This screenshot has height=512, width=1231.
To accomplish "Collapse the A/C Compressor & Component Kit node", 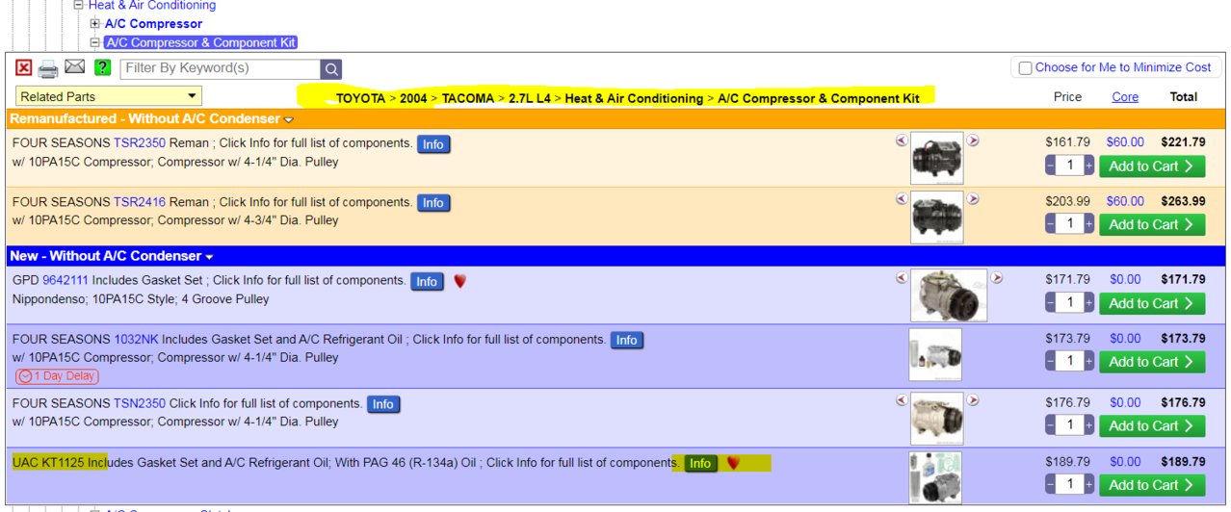I will (x=95, y=42).
